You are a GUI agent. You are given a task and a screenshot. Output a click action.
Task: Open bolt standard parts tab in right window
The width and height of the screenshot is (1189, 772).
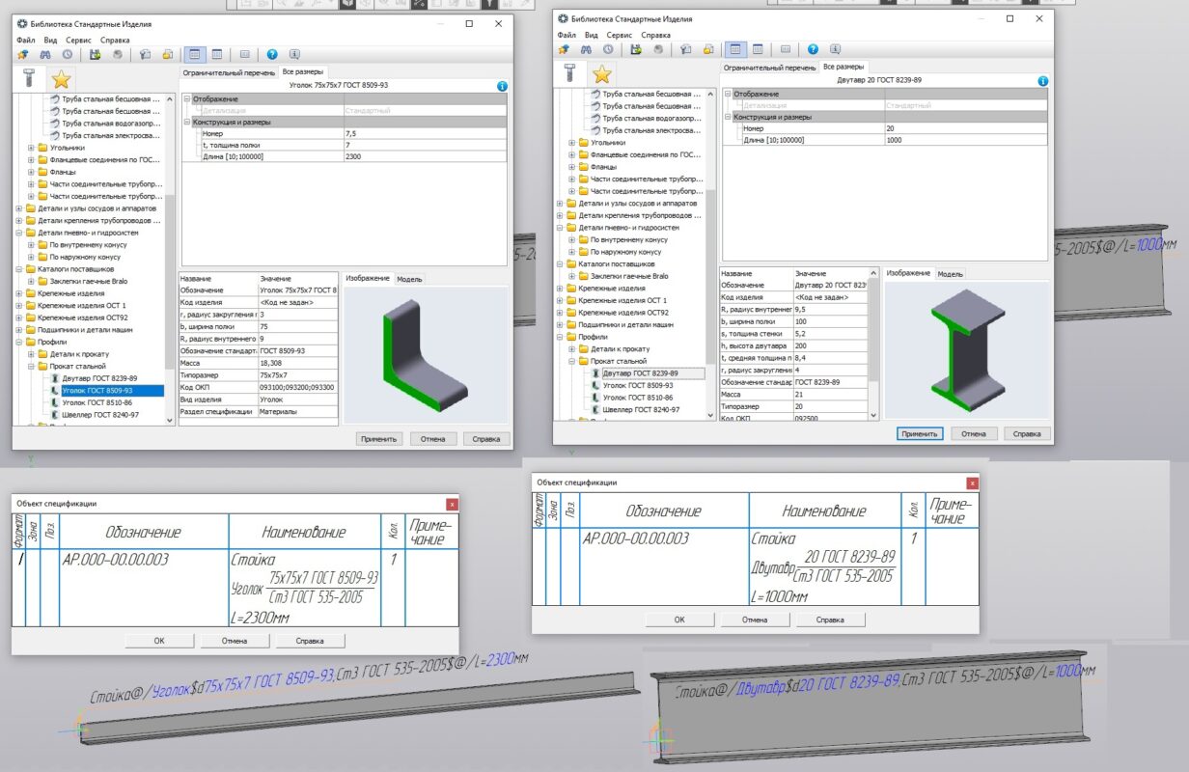(x=570, y=73)
